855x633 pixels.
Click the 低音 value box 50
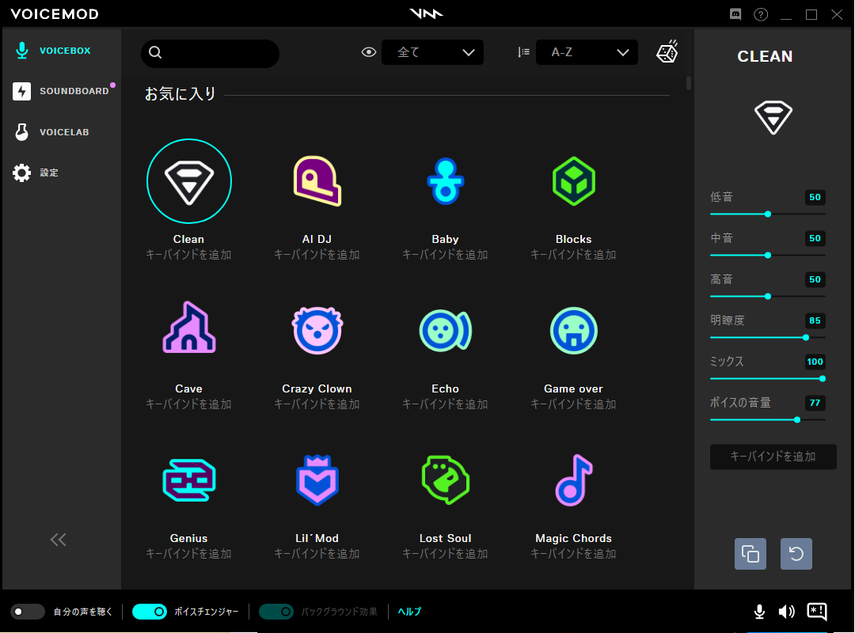click(x=815, y=197)
